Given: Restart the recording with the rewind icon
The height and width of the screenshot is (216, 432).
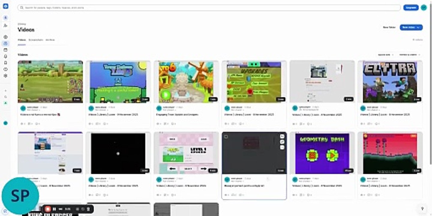Looking at the screenshot, I should tap(61, 209).
